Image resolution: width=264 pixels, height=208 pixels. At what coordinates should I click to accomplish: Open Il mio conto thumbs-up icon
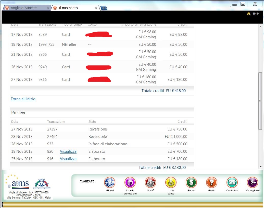[x=171, y=182]
